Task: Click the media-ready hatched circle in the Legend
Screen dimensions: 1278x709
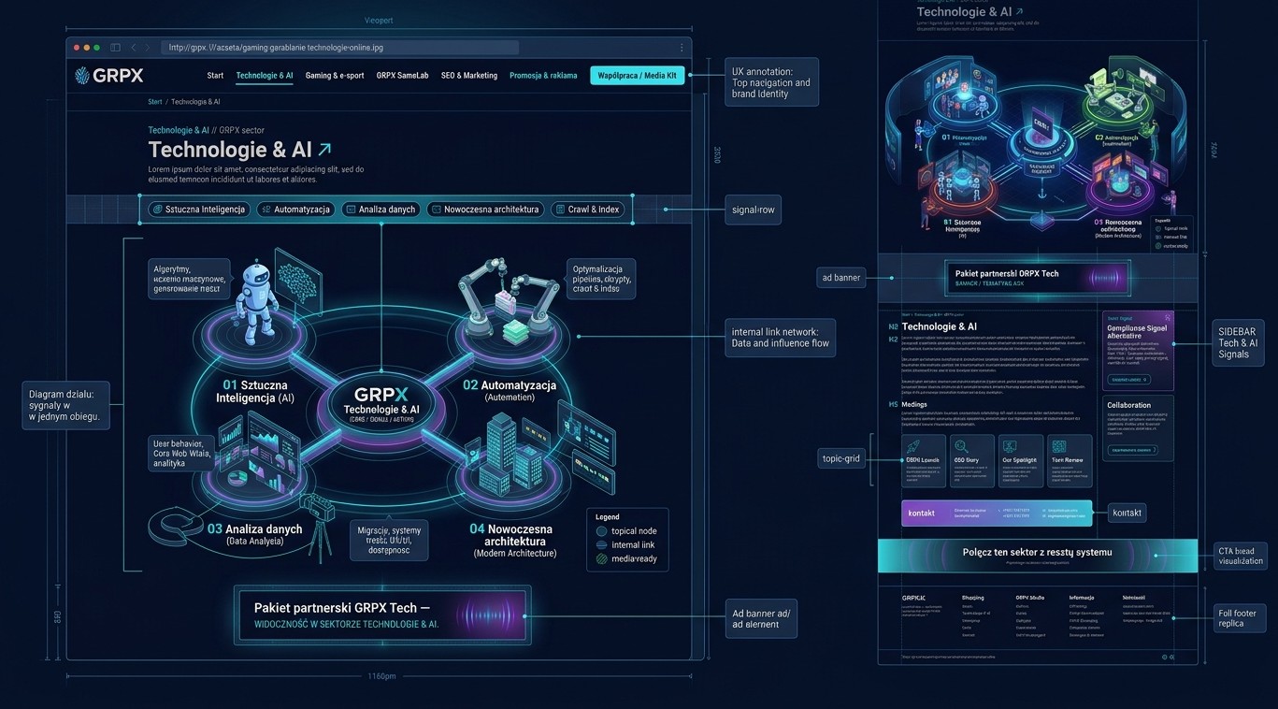Action: point(602,558)
